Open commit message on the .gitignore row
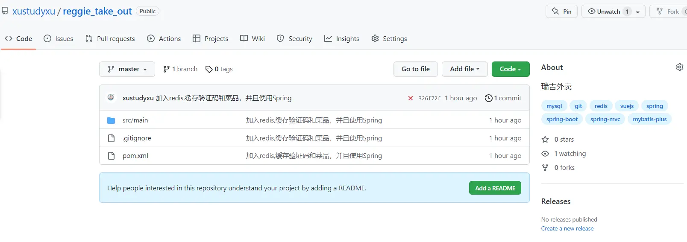The width and height of the screenshot is (687, 242). [314, 138]
